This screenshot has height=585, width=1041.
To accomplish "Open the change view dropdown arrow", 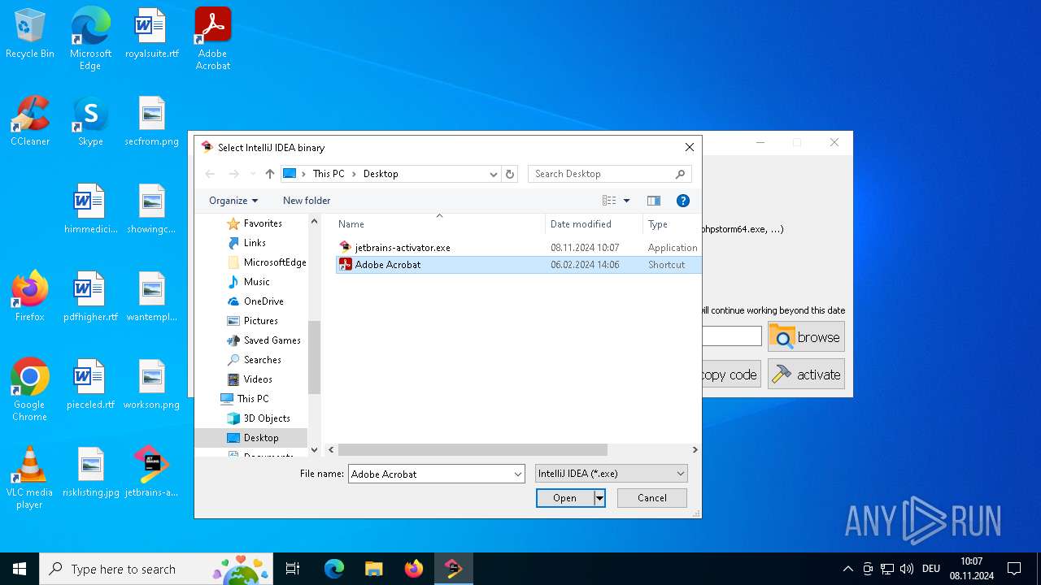I will pyautogui.click(x=627, y=201).
